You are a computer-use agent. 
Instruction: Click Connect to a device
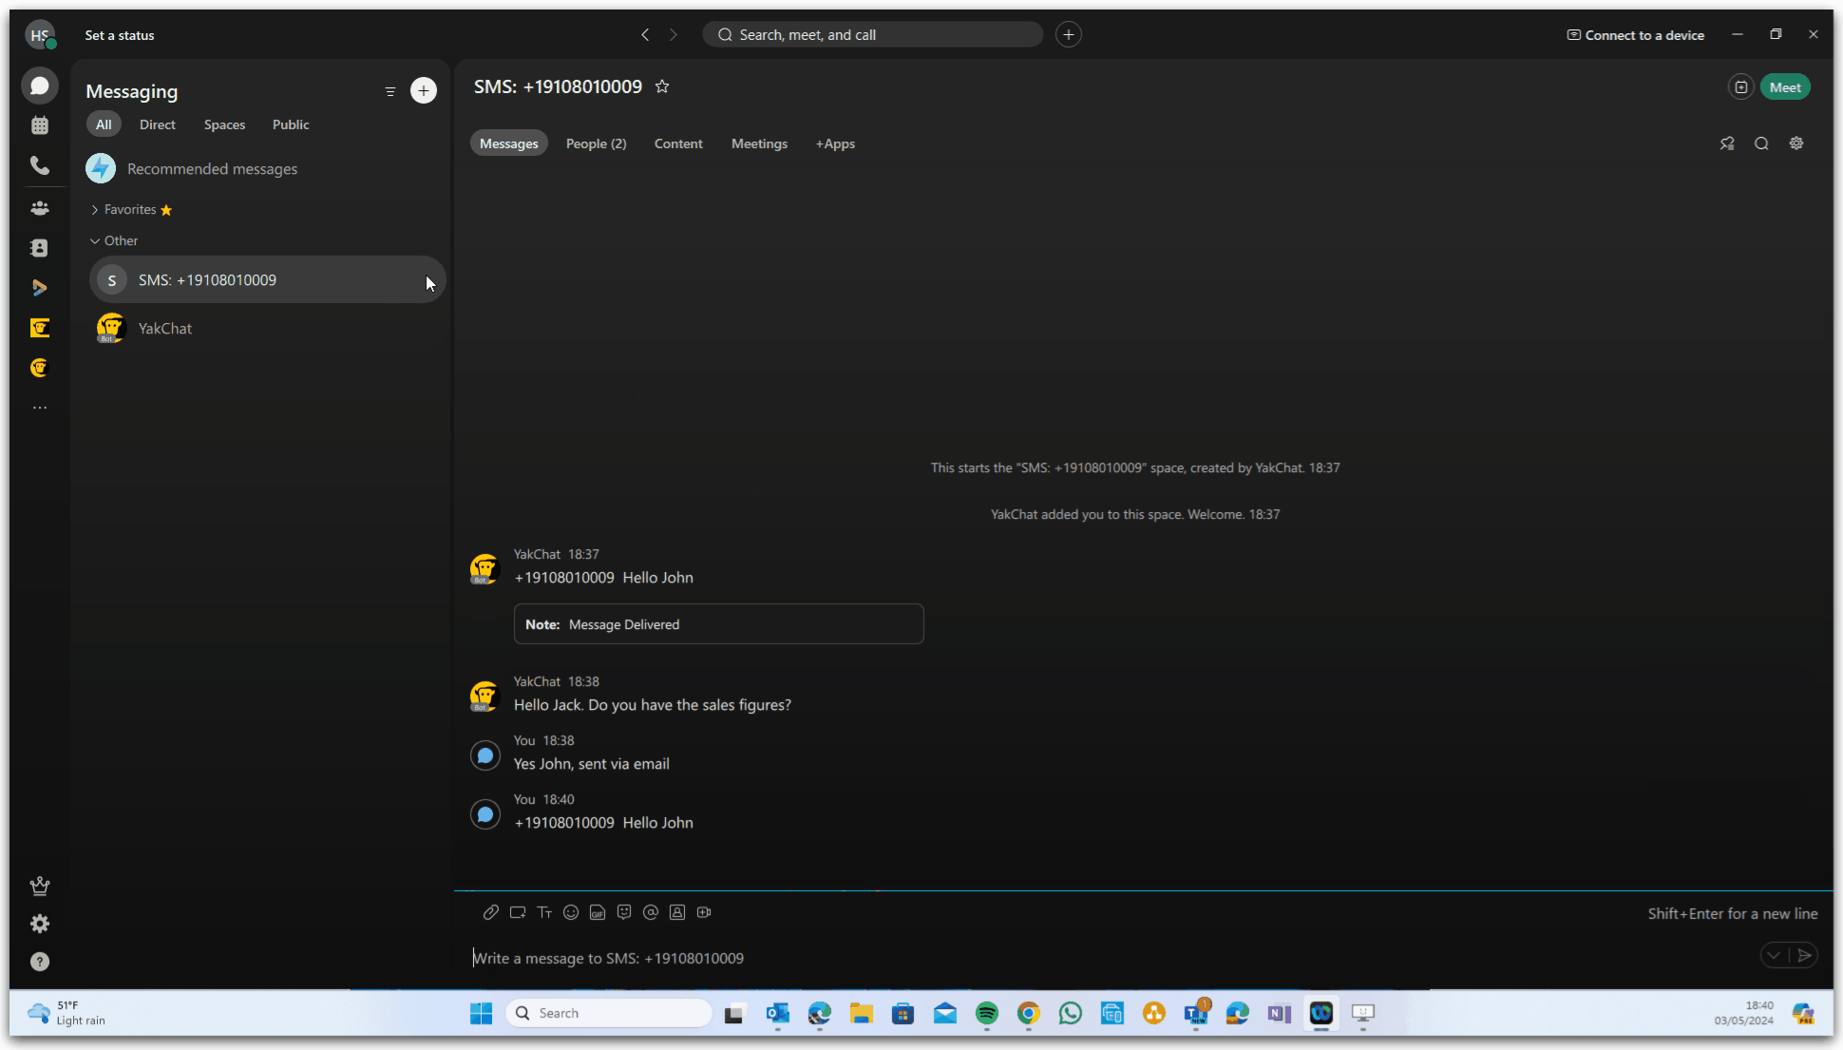(x=1635, y=35)
